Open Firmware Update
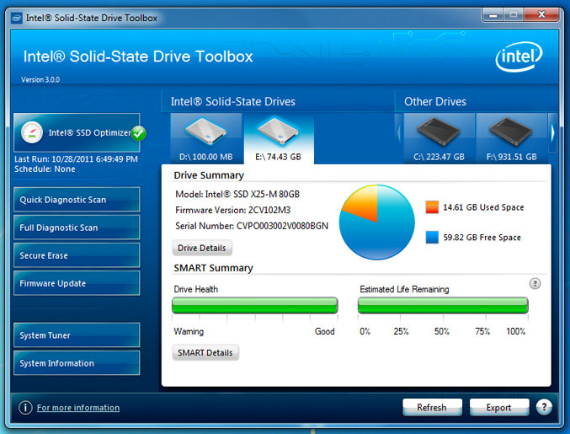Screen dimensions: 570x434 77,283
